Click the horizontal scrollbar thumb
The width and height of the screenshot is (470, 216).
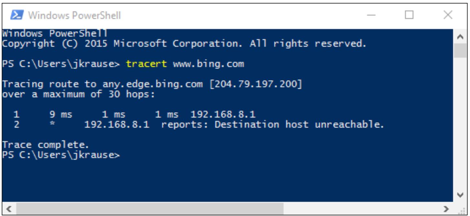tap(150, 209)
